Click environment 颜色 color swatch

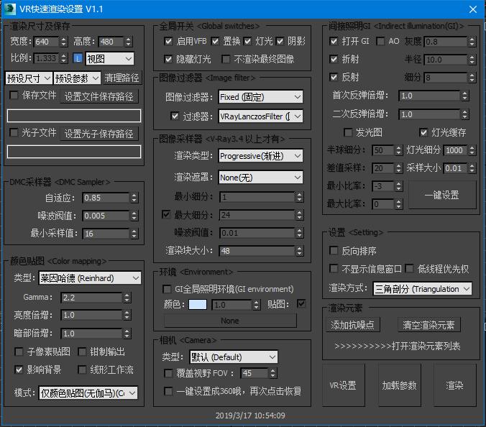coord(198,304)
